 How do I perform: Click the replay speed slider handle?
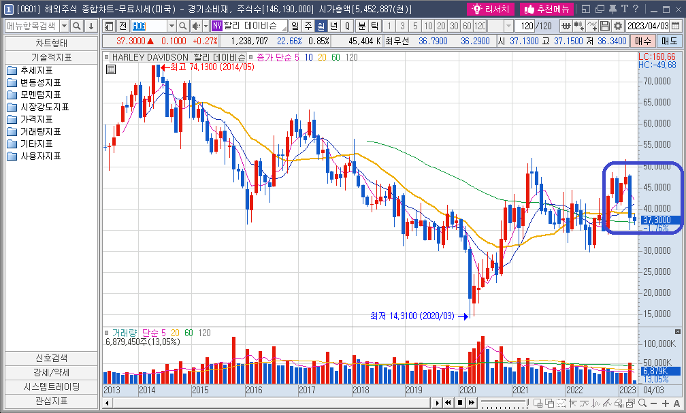(527, 402)
